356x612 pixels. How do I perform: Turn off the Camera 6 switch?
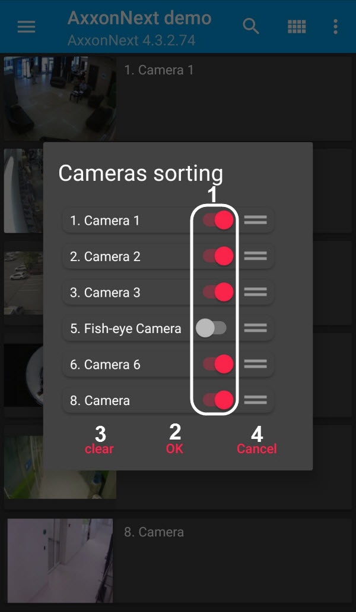tap(218, 364)
